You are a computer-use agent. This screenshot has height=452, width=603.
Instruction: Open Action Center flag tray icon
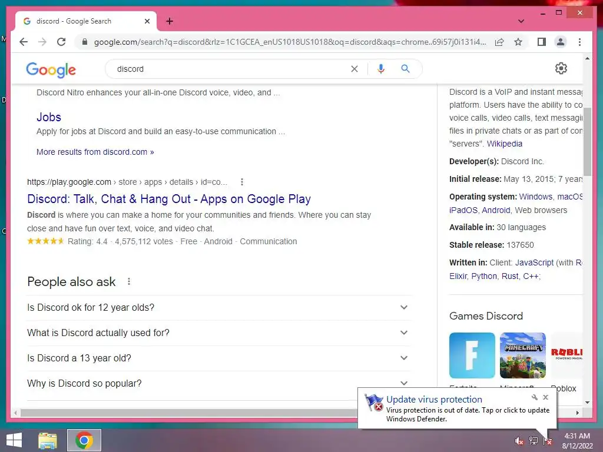click(548, 441)
